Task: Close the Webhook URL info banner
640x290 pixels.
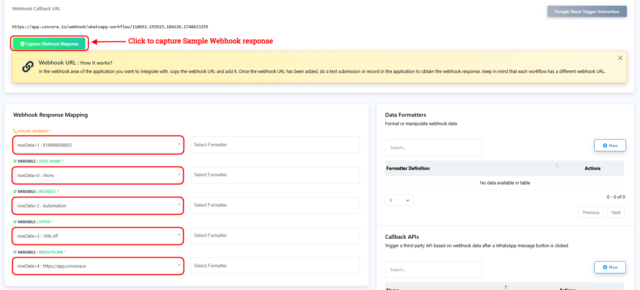Action: pyautogui.click(x=620, y=58)
